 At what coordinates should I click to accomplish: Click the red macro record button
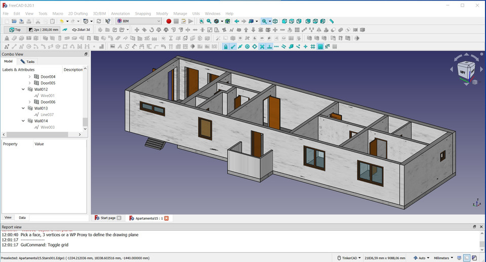pyautogui.click(x=169, y=21)
